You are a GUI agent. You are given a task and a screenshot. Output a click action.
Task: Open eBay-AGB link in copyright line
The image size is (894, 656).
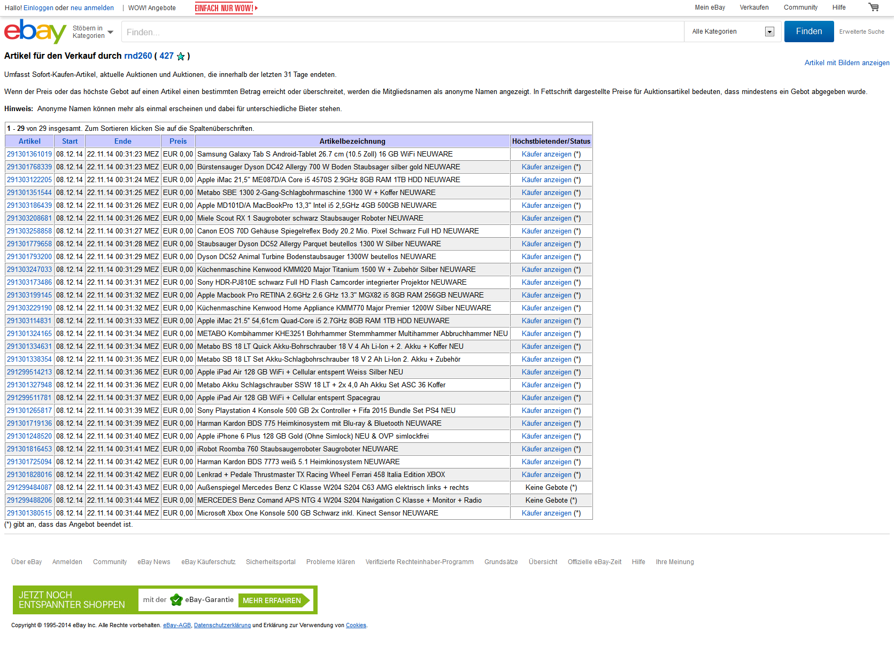[177, 625]
